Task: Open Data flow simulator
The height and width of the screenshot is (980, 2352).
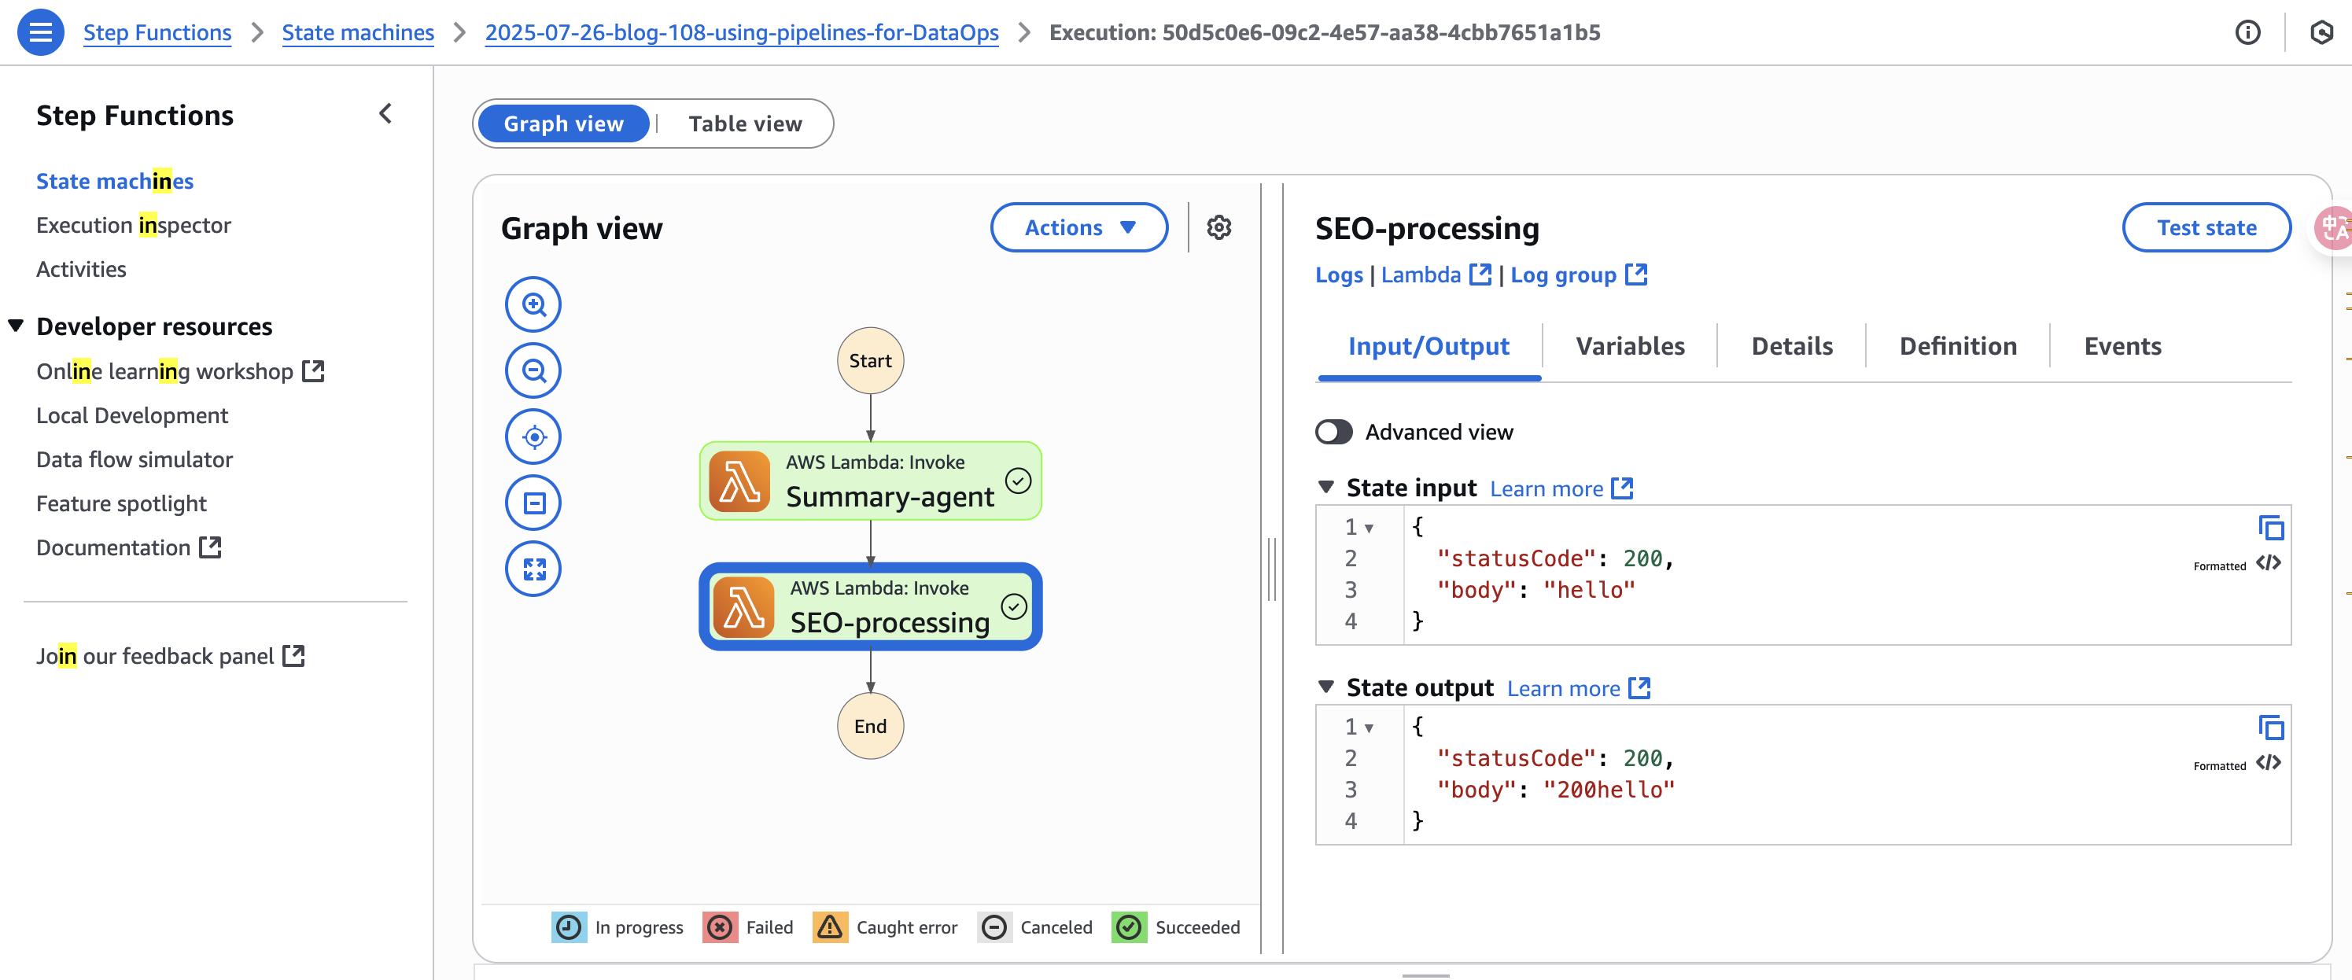Action: tap(135, 459)
